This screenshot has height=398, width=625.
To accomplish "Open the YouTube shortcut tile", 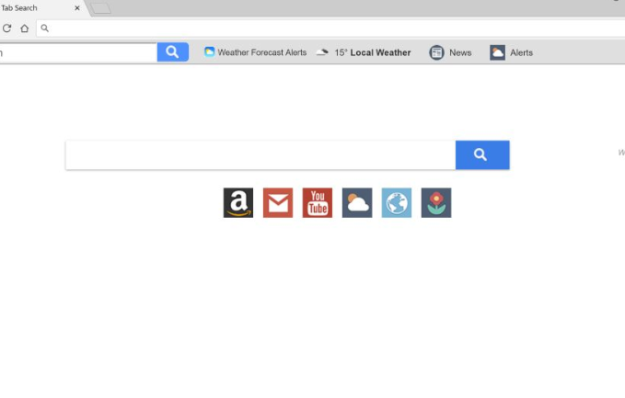I will [x=318, y=202].
